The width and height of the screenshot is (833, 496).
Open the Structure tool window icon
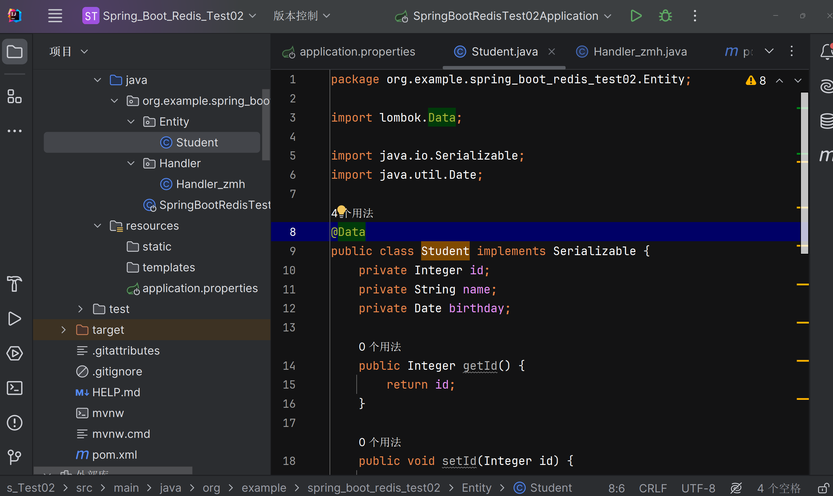tap(14, 96)
